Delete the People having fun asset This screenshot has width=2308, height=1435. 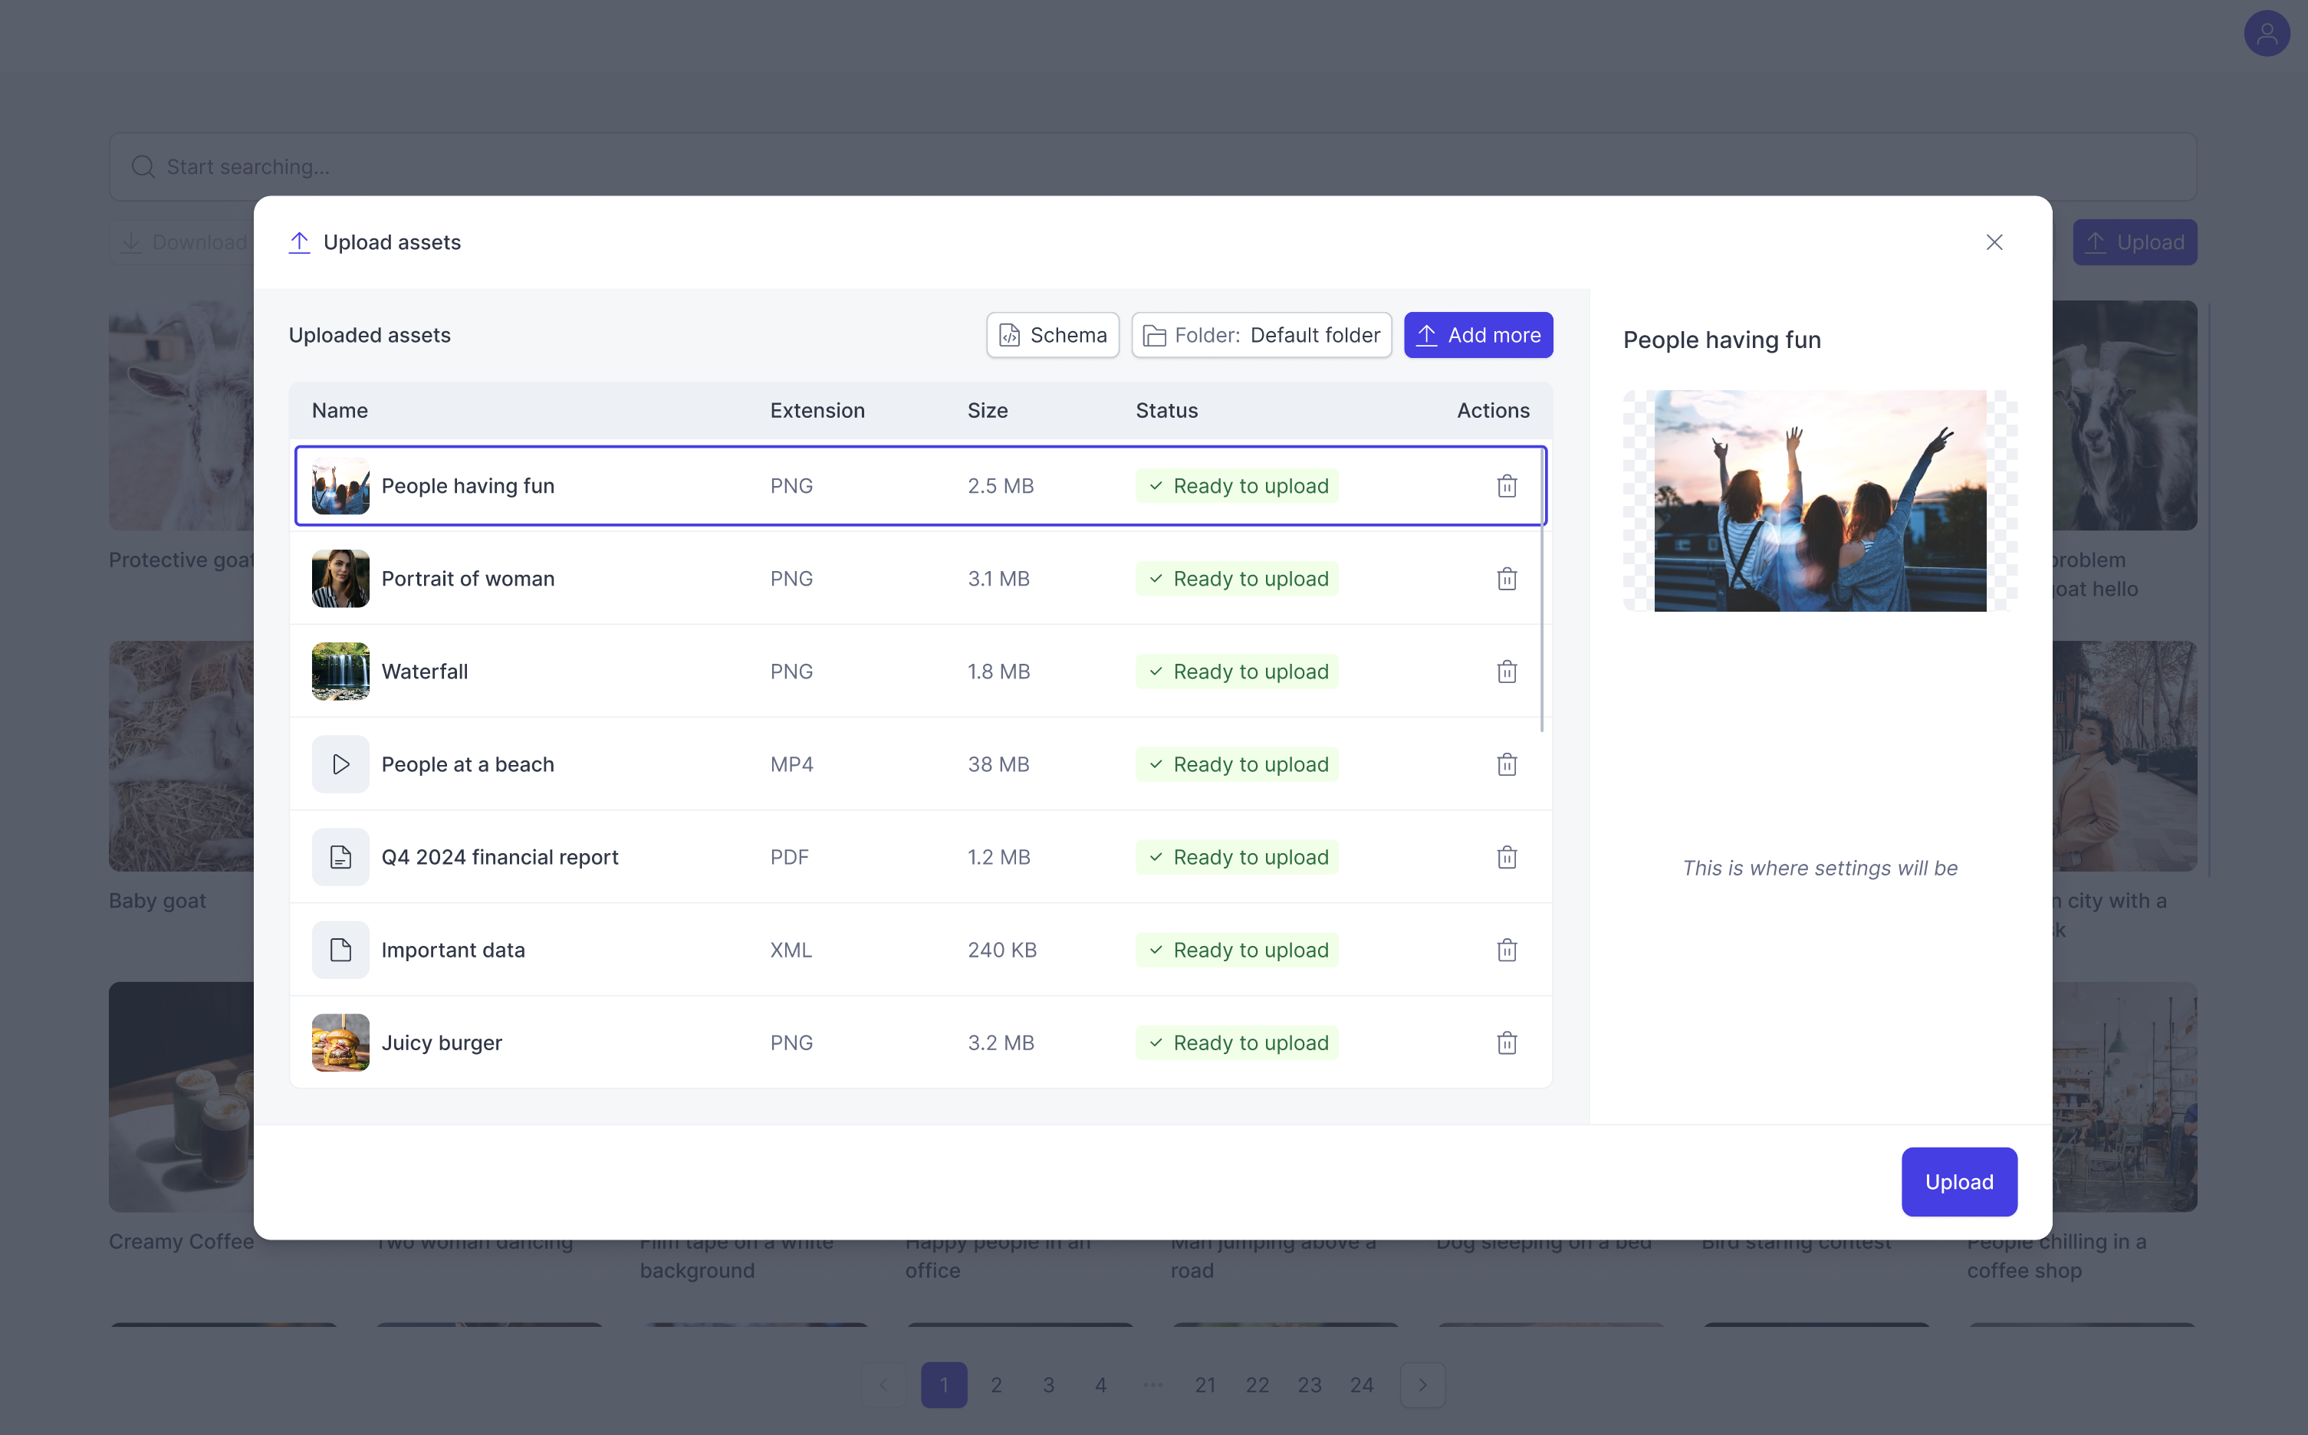(x=1507, y=486)
